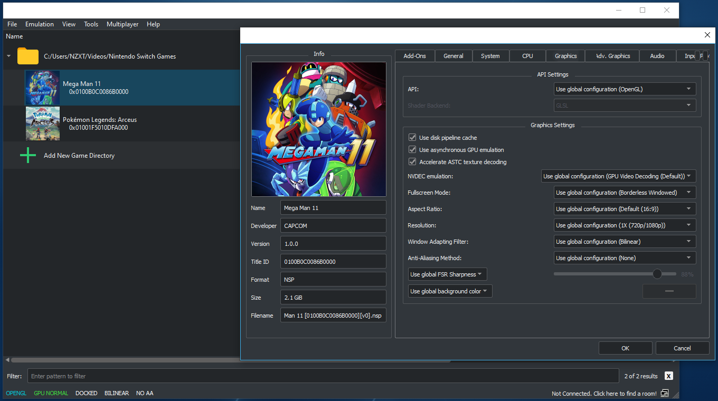Screen dimensions: 718x401
Task: Click the Name field showing Mega Man 11
Action: (333, 208)
